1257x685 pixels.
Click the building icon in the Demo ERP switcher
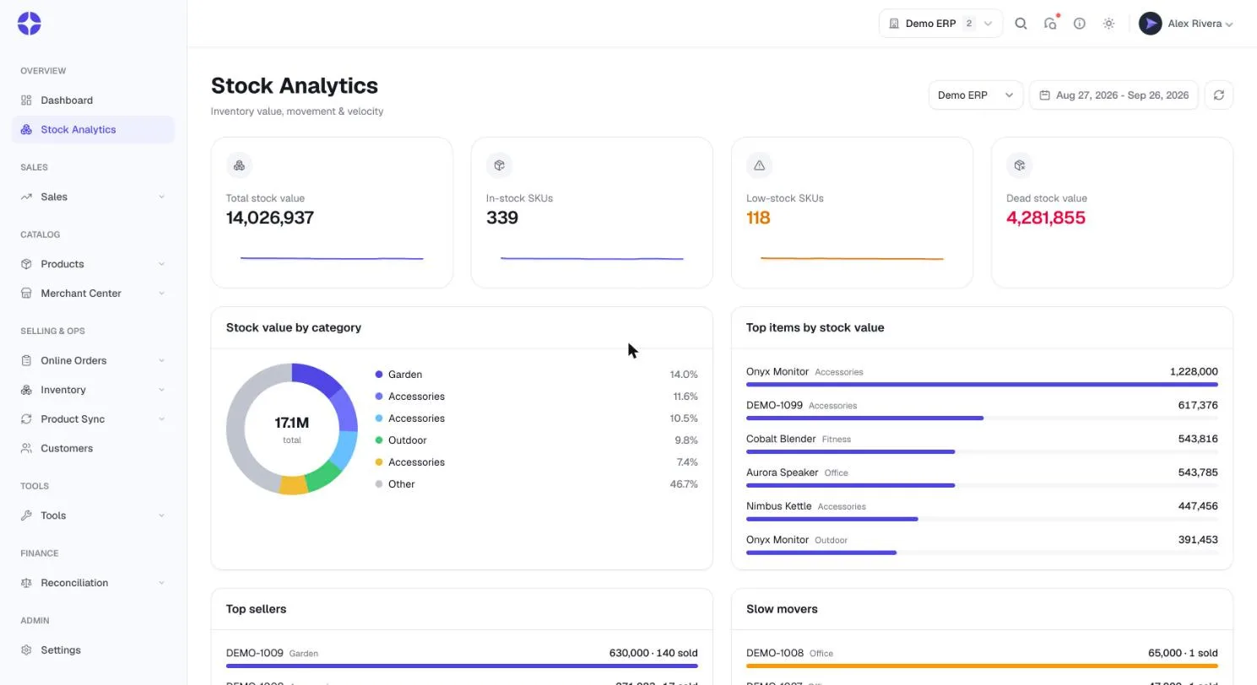[x=895, y=24]
